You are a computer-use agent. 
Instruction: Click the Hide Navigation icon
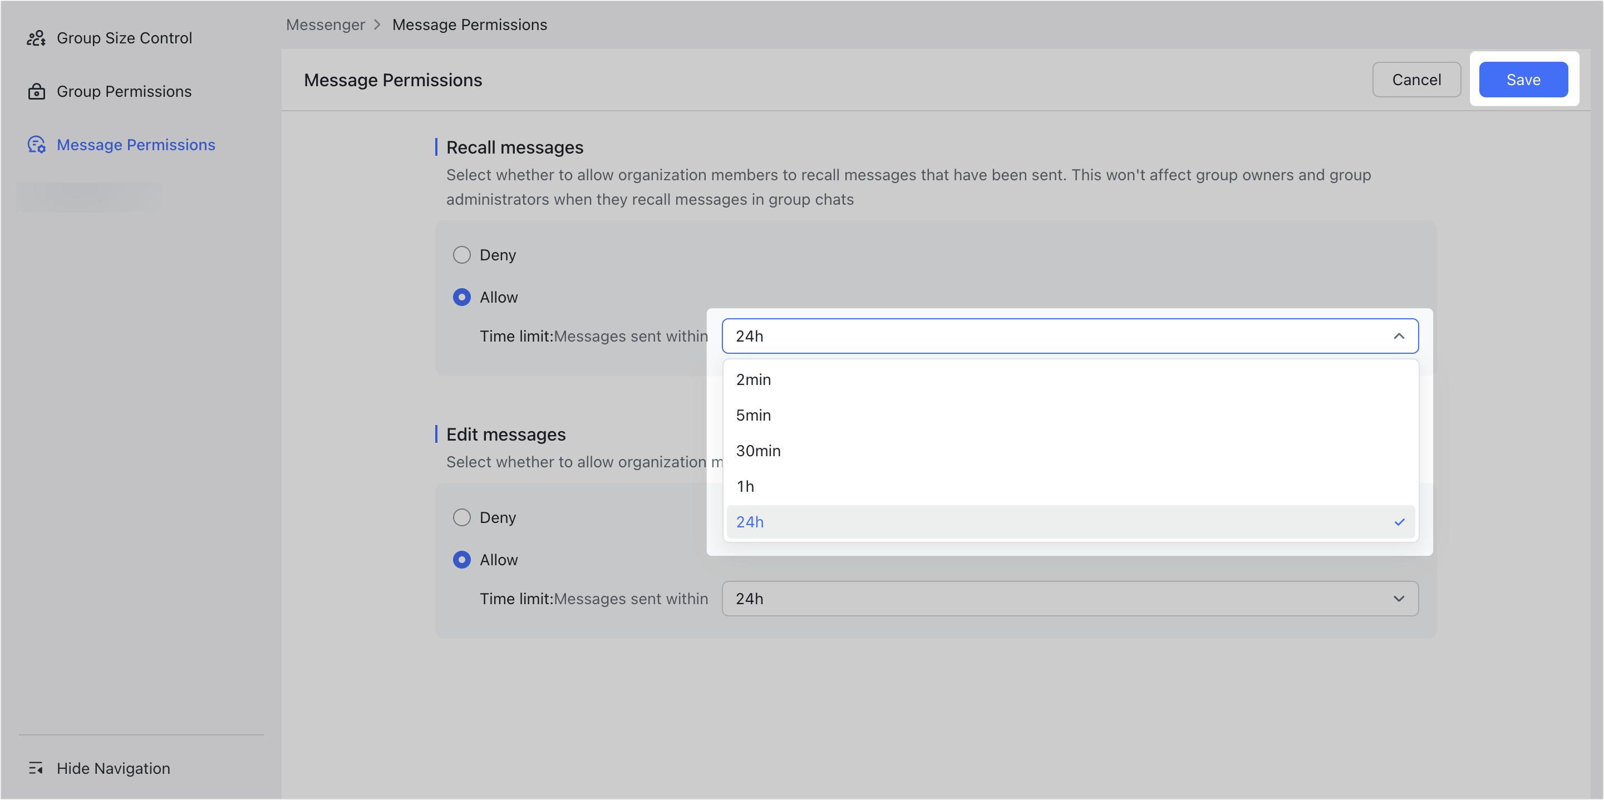(x=36, y=768)
